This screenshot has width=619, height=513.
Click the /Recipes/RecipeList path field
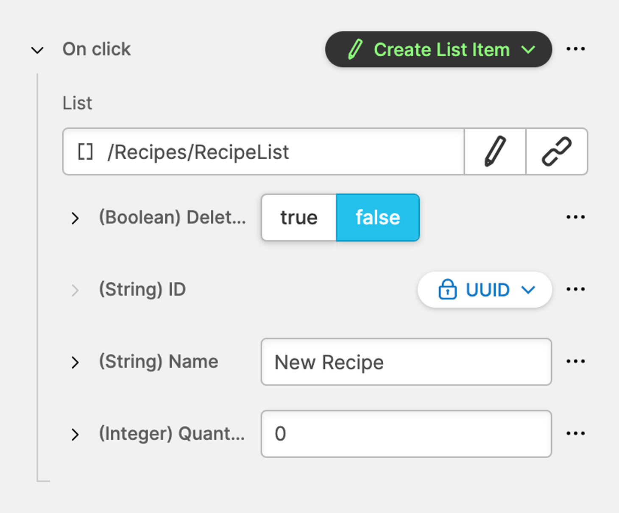[263, 152]
